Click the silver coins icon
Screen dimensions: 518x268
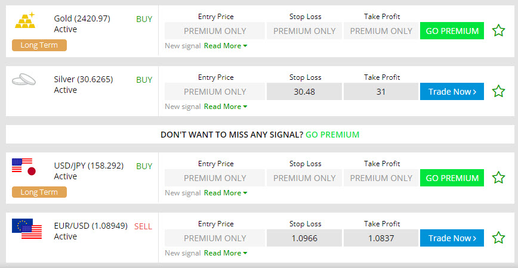click(x=24, y=80)
